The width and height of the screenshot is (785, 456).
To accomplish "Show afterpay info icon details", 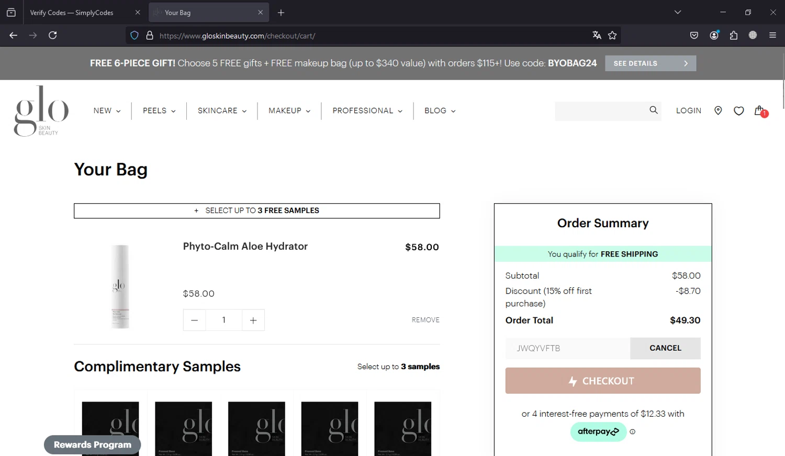I will point(632,432).
